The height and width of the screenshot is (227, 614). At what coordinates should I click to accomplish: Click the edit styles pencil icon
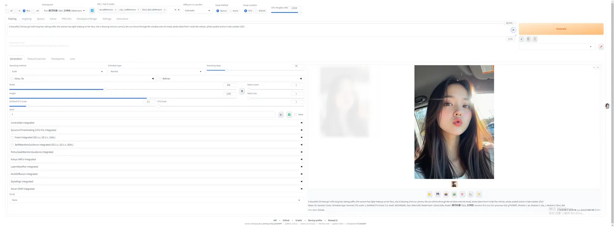coord(601,47)
